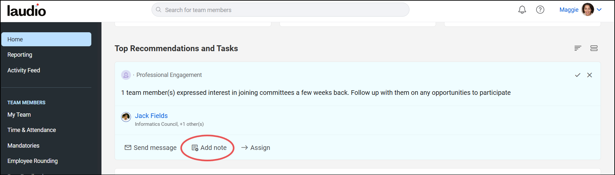
Task: Click the Professional Engagement category icon
Action: tap(126, 75)
